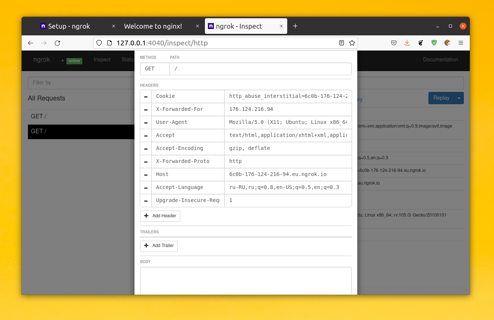This screenshot has height=320, width=494.
Task: Open the Documentation link
Action: tap(440, 60)
